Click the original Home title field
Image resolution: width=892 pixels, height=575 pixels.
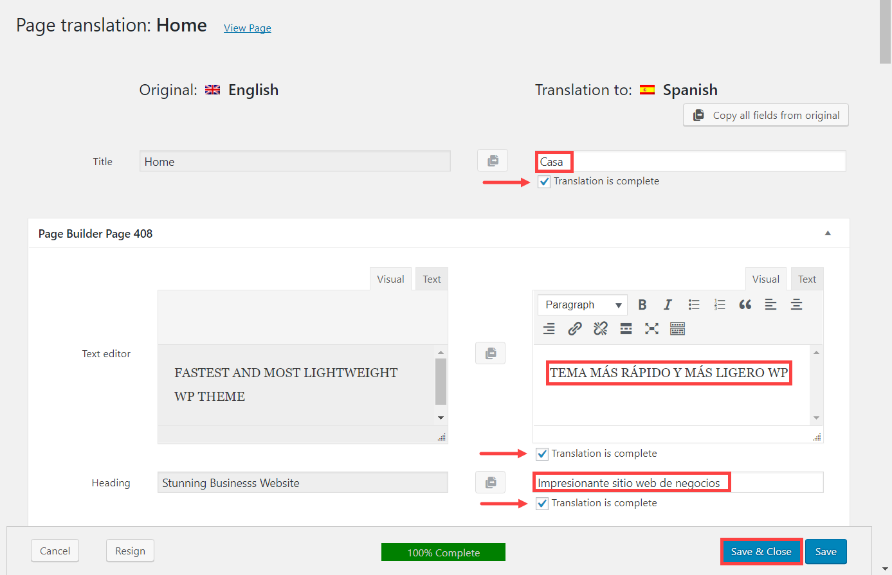pos(295,161)
